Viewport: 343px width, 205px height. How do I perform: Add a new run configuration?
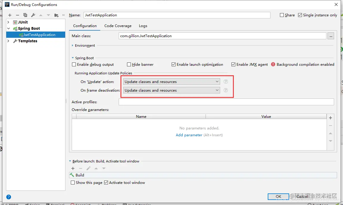10,15
